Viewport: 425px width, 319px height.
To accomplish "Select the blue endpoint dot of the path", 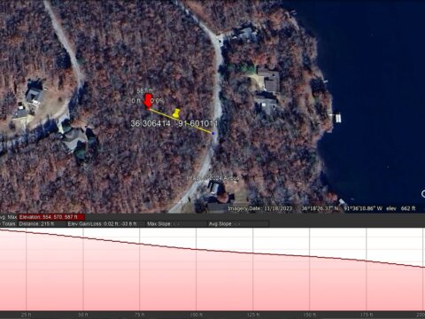I will coord(213,134).
